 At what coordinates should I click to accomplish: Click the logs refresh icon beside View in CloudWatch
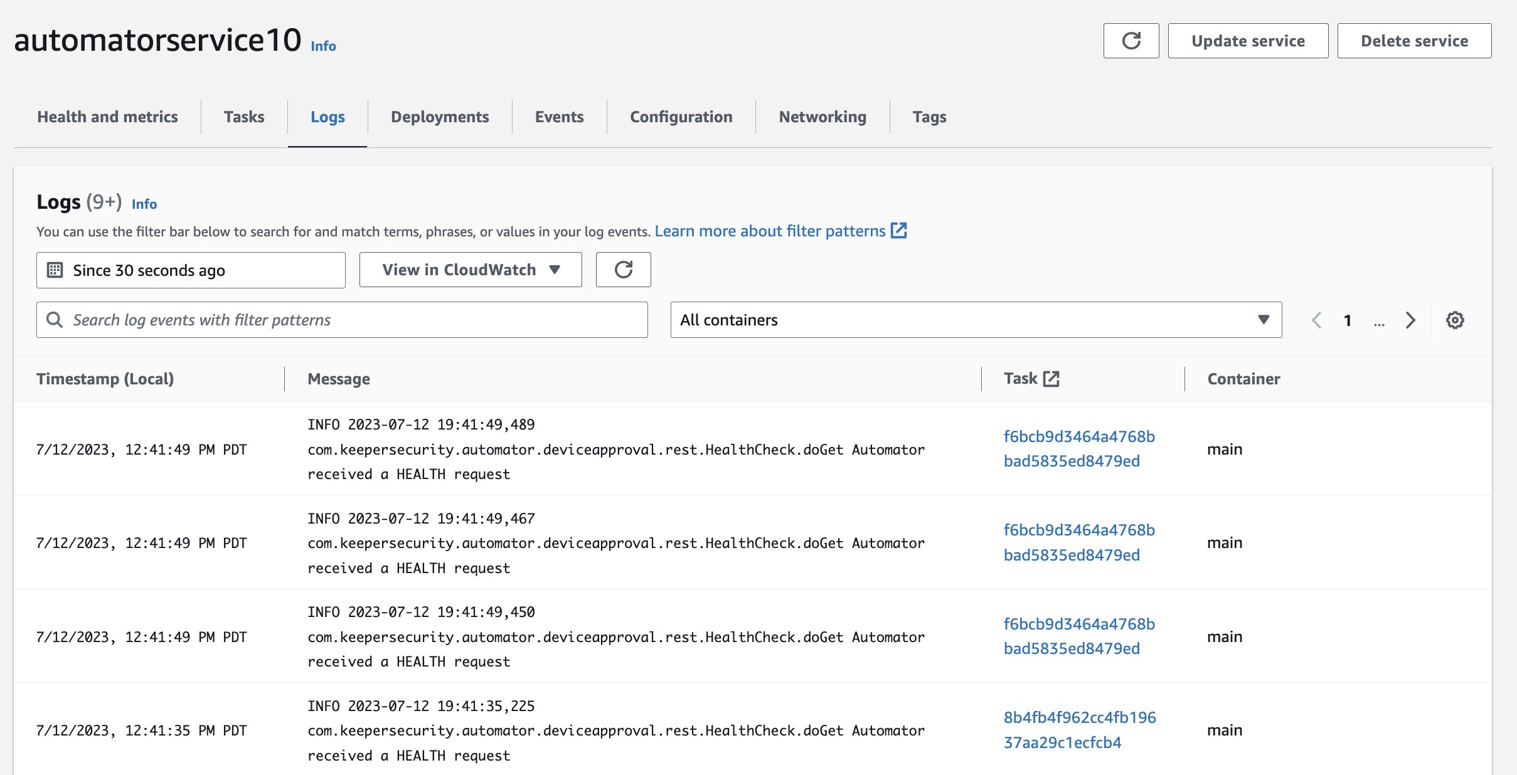click(623, 270)
